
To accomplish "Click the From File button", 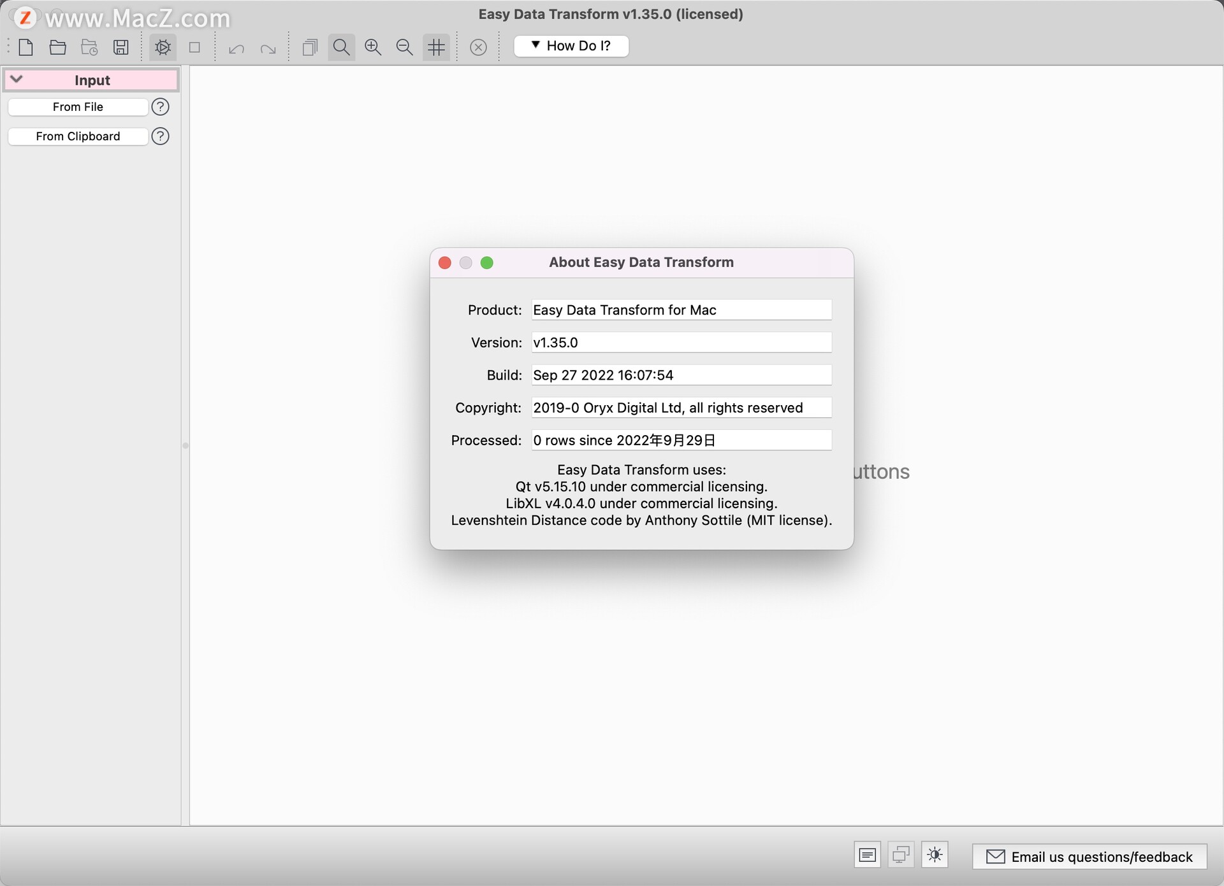I will tap(78, 107).
